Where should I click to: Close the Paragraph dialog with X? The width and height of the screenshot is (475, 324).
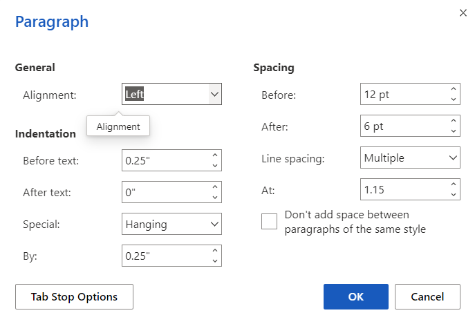click(463, 12)
